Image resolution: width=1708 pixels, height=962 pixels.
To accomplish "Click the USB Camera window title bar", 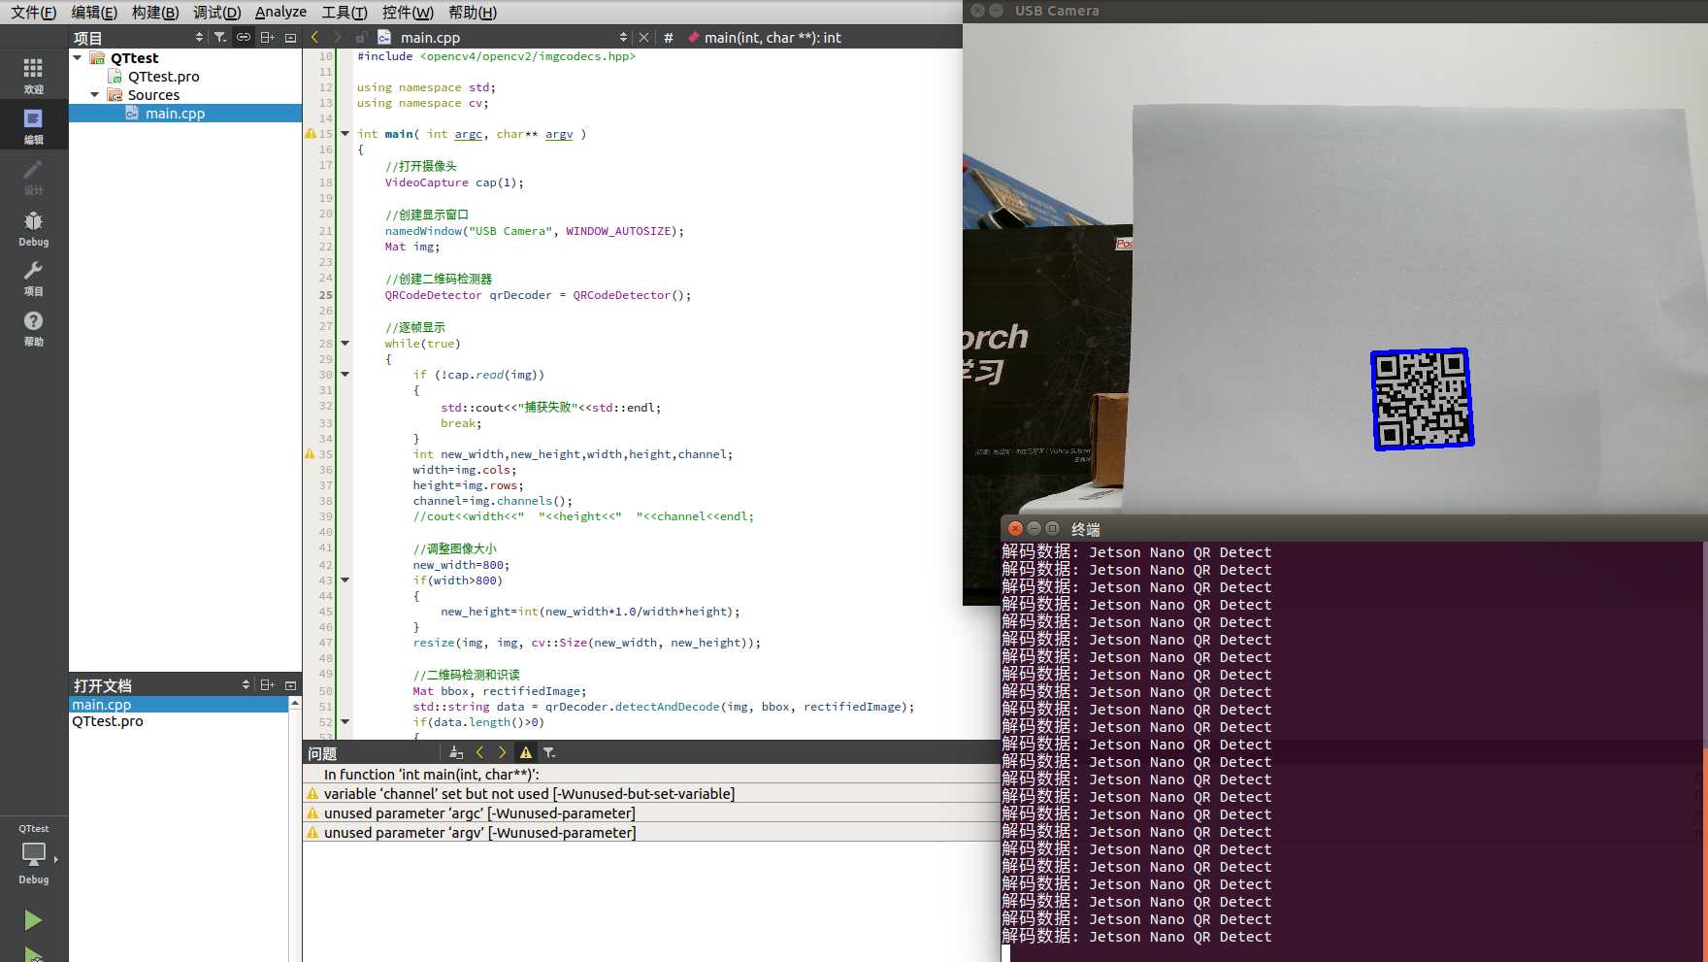I will coord(1335,11).
